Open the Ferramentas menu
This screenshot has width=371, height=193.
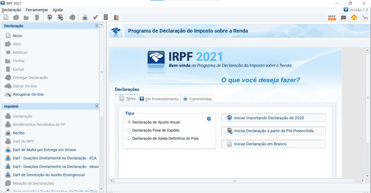(37, 10)
